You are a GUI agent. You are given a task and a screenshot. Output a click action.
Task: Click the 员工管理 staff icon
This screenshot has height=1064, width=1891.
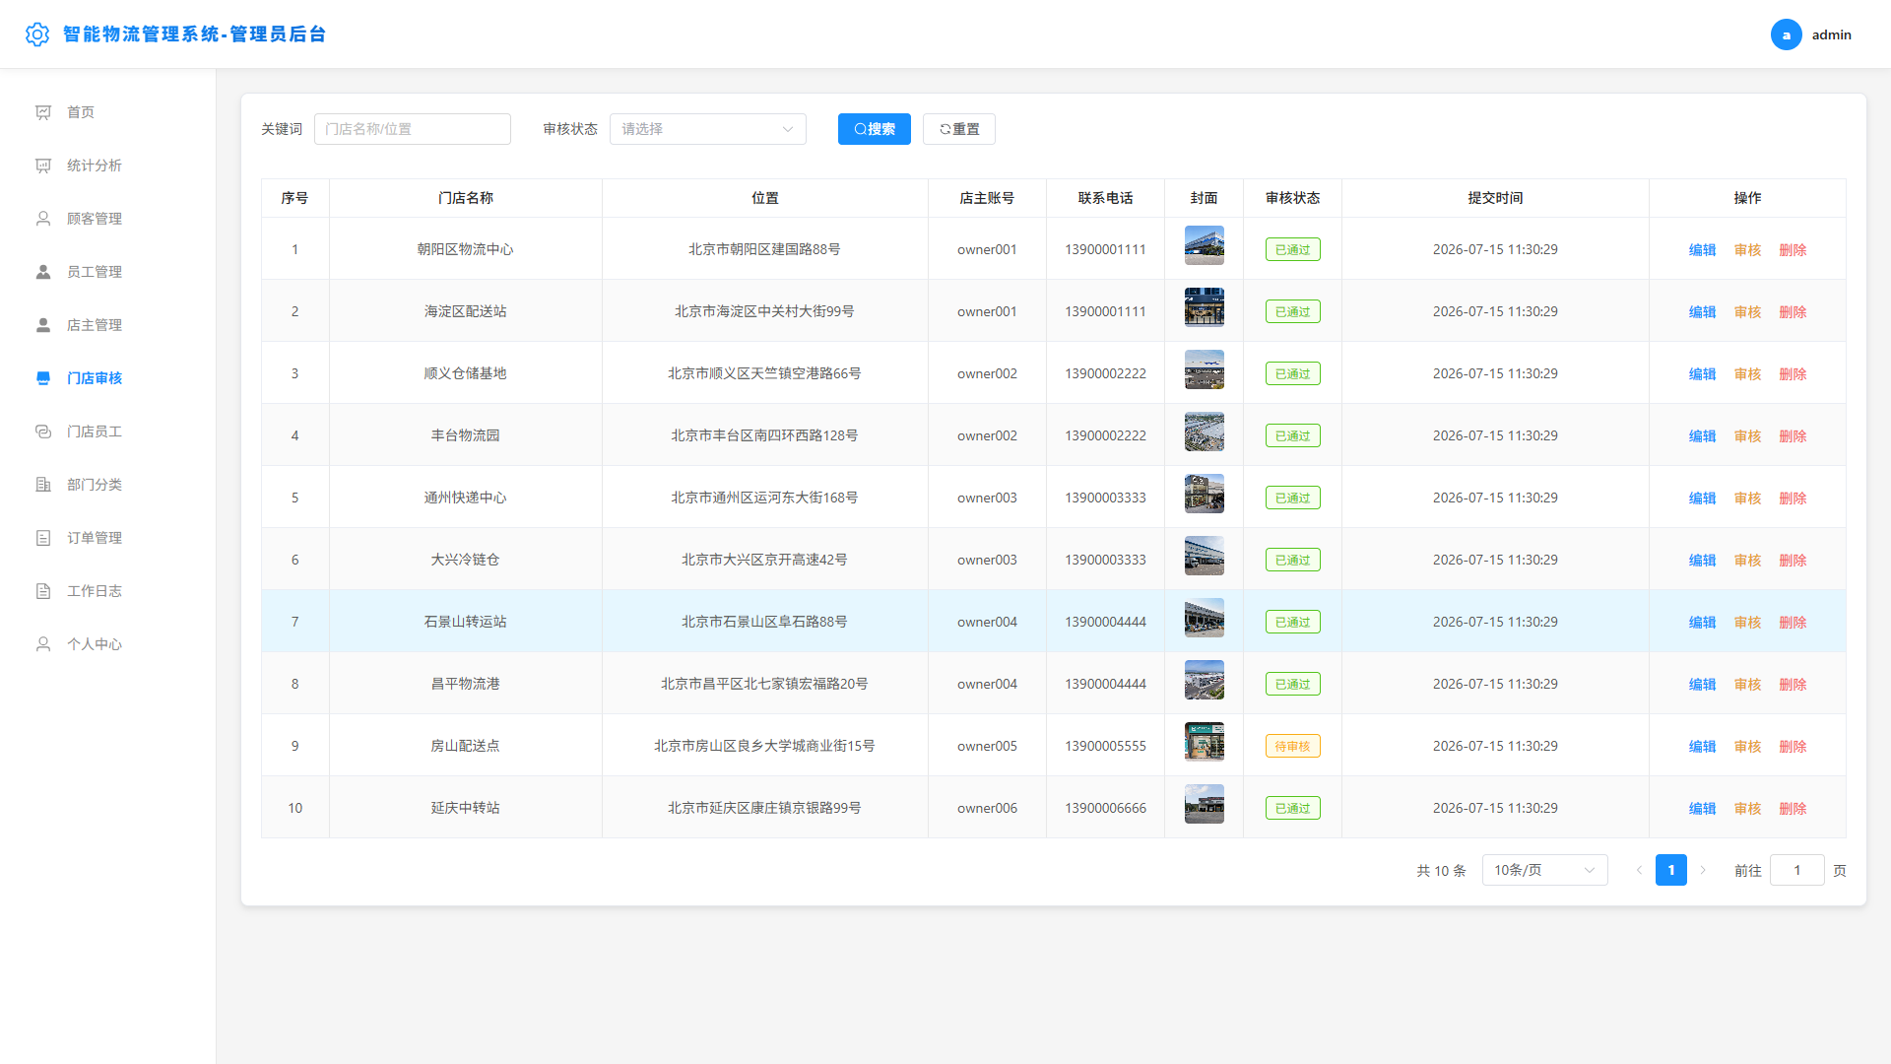(x=43, y=272)
